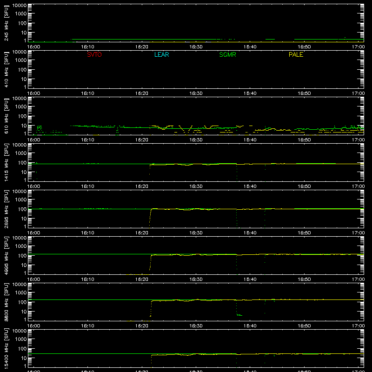Click the 1415 MHz [SFU] axis title

(x=6, y=163)
